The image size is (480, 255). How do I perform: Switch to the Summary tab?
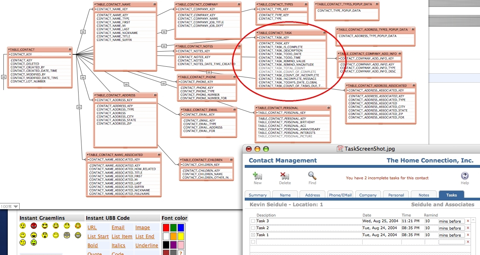point(258,195)
